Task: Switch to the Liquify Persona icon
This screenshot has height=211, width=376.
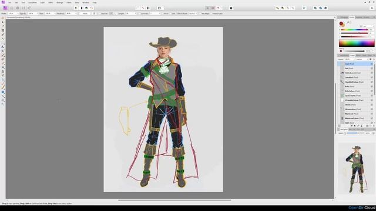Action: tap(12, 8)
